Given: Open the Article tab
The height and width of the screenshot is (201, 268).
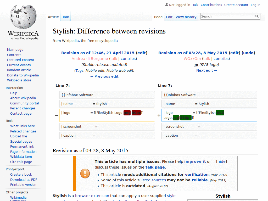Looking at the screenshot, I should click(x=53, y=17).
